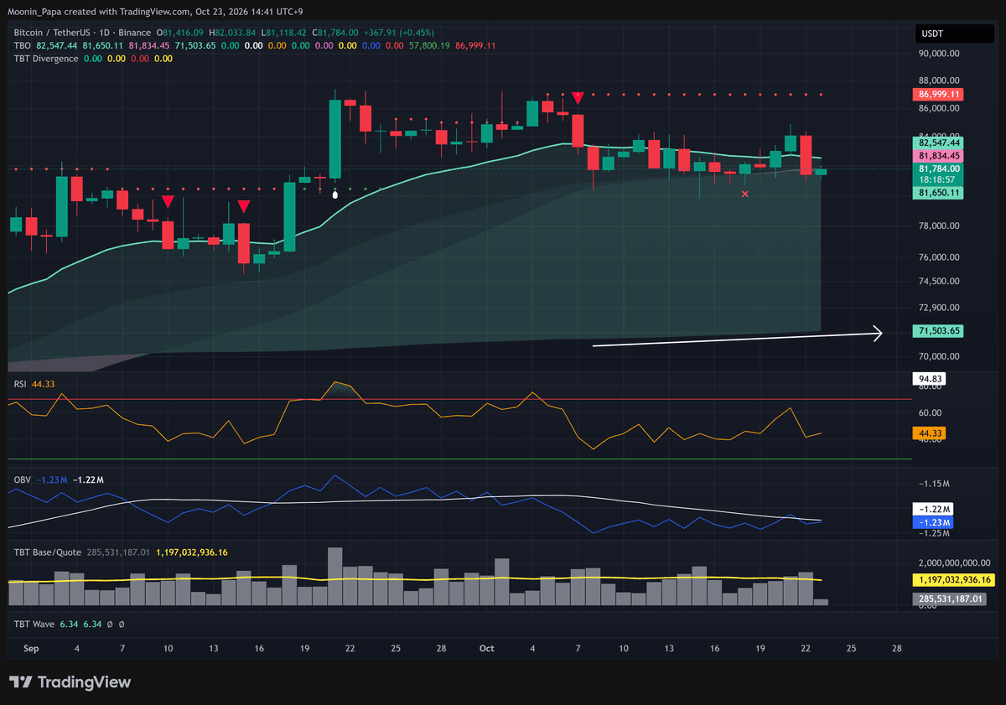This screenshot has height=705, width=1006.
Task: Select the red down-triangle signal above the Sep 15 candle
Action: pyautogui.click(x=243, y=205)
